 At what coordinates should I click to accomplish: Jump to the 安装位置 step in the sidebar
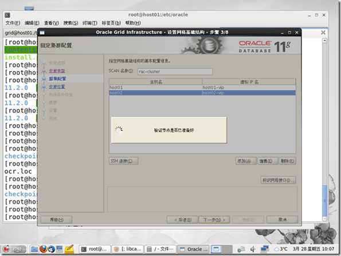(x=57, y=86)
